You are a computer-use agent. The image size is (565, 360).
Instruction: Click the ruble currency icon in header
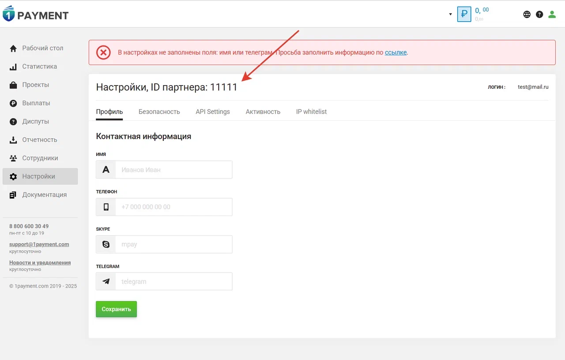click(464, 14)
